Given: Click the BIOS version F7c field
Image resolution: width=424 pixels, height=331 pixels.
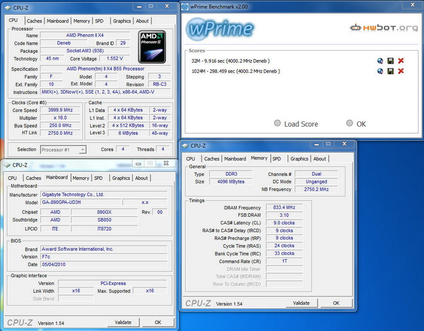Looking at the screenshot, I should [x=104, y=257].
